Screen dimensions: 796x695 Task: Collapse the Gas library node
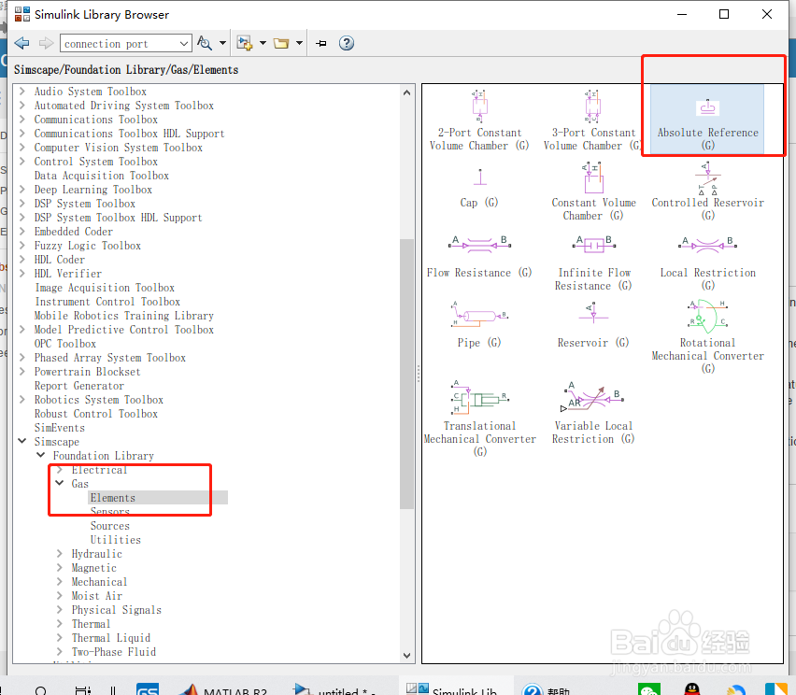point(60,483)
